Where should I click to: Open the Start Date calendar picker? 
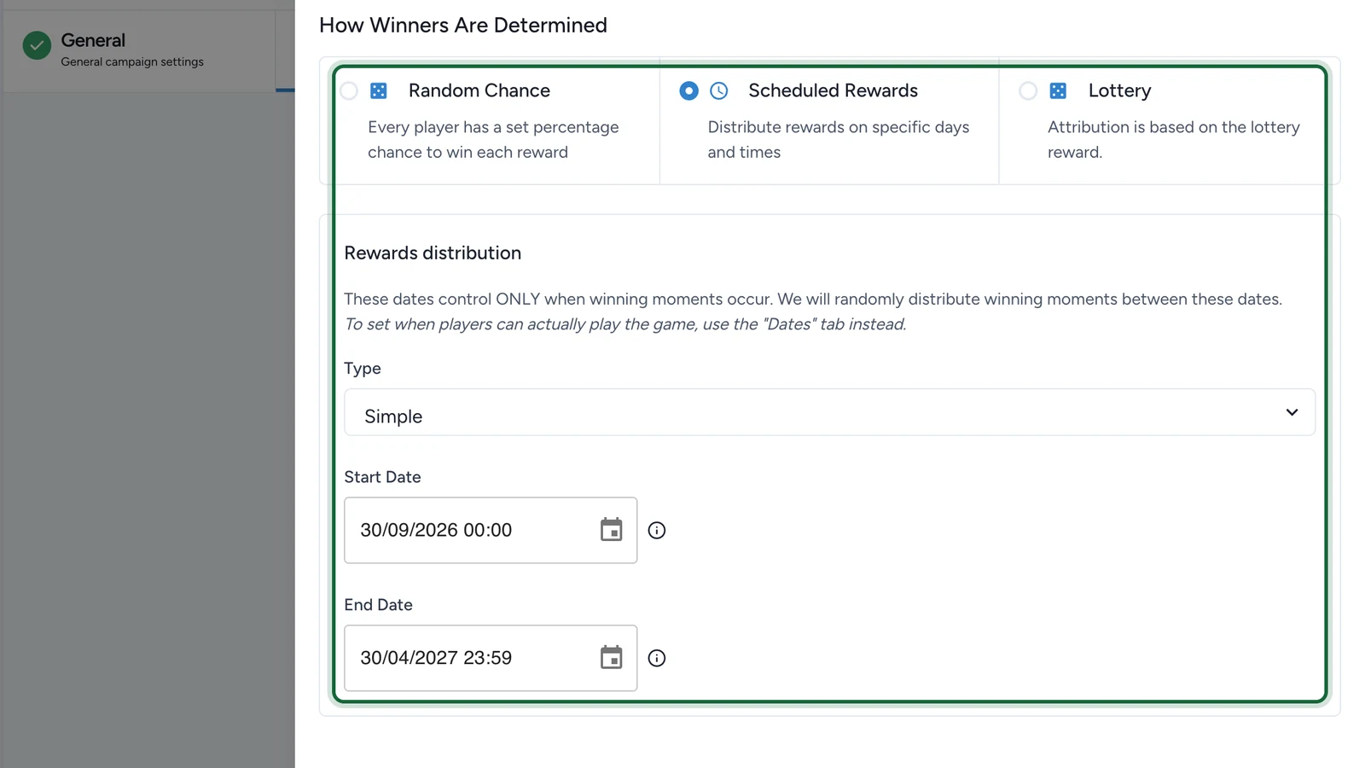point(611,530)
